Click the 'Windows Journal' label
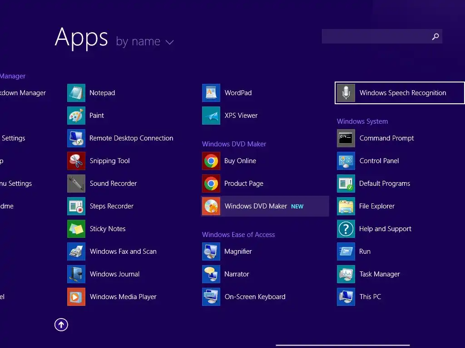Viewport: 465px width, 348px height. pyautogui.click(x=115, y=274)
